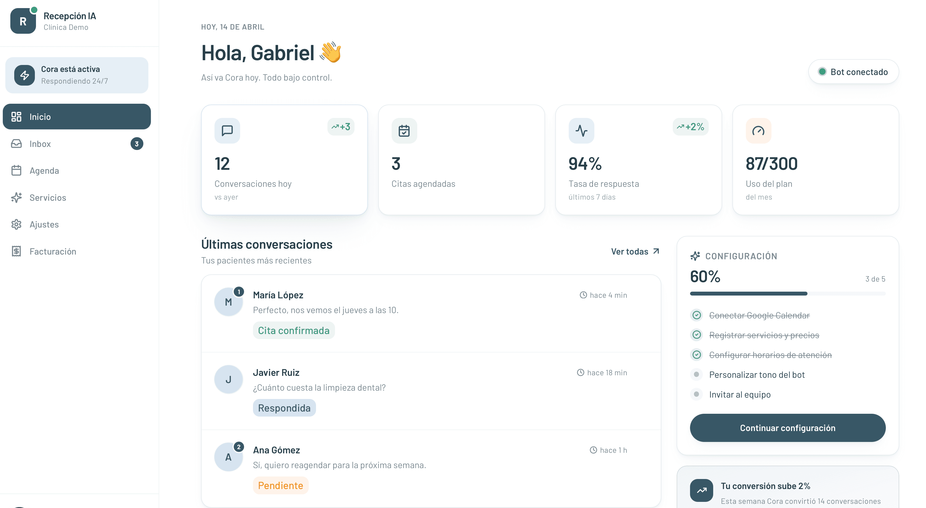Click the trending-up icon in the conversion card
Screen dimensions: 926x508
click(x=701, y=490)
